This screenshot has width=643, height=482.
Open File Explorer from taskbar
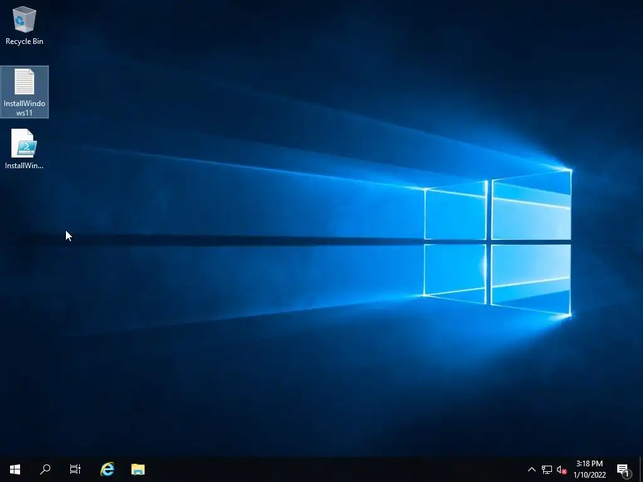pyautogui.click(x=138, y=469)
